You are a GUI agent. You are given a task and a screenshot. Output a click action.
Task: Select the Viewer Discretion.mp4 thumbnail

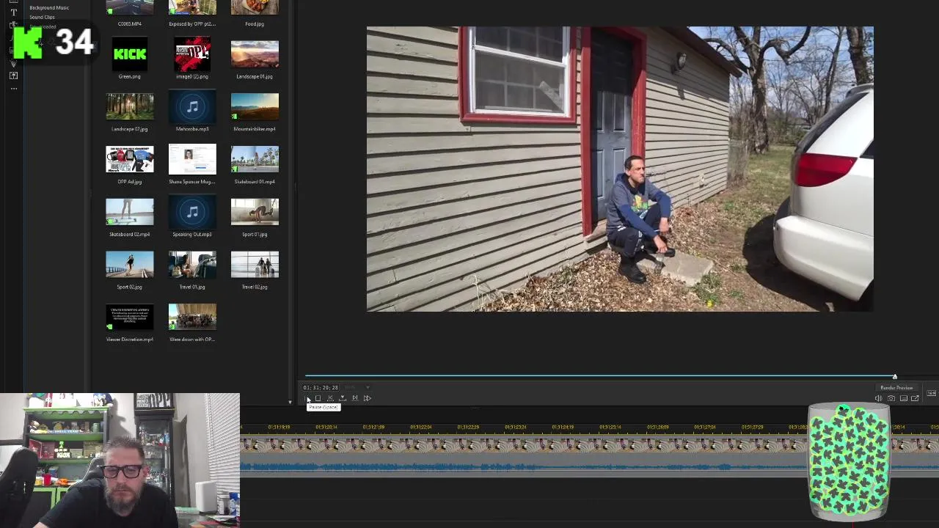[x=130, y=318]
